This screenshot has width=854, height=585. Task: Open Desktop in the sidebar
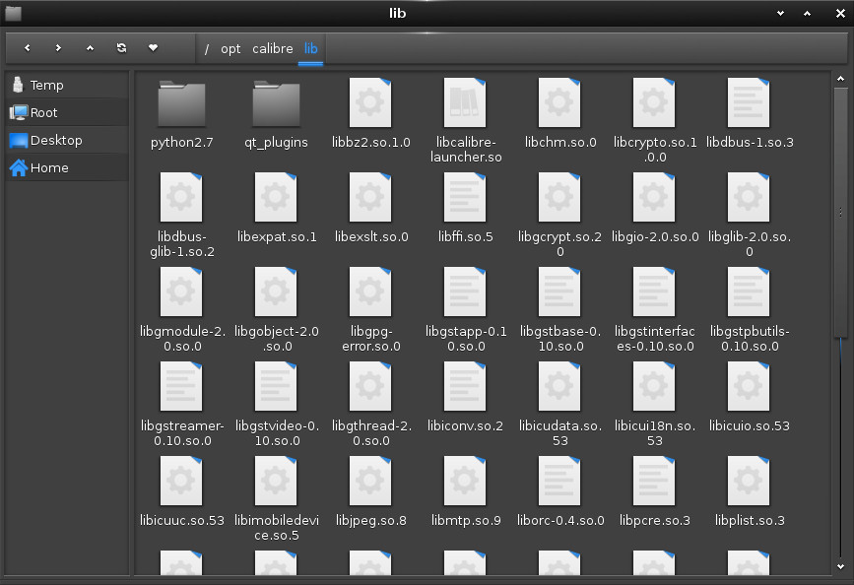coord(56,140)
